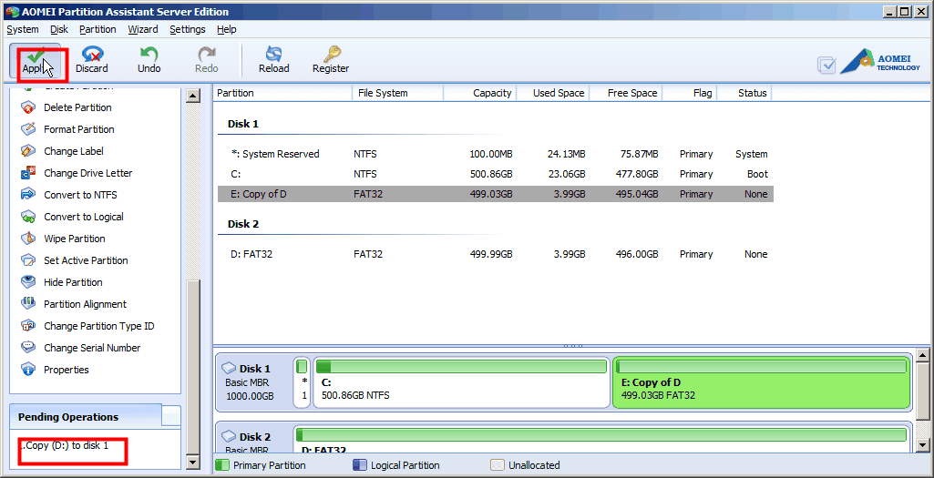
Task: Open Register with the key icon
Action: [331, 61]
